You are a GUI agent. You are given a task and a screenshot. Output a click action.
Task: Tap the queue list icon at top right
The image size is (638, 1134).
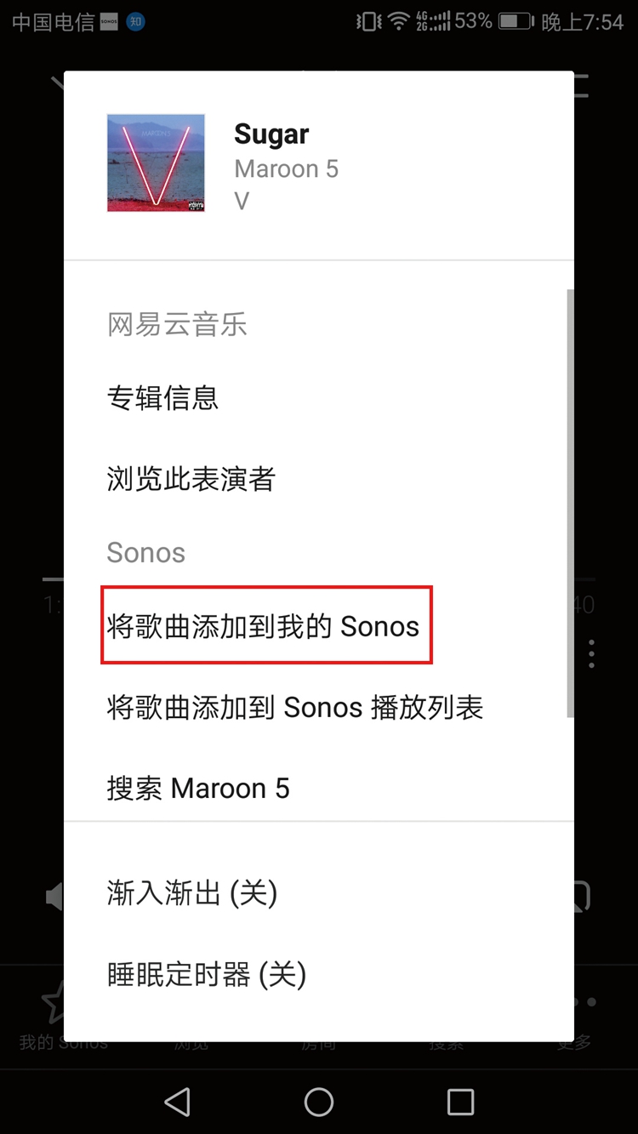(582, 85)
